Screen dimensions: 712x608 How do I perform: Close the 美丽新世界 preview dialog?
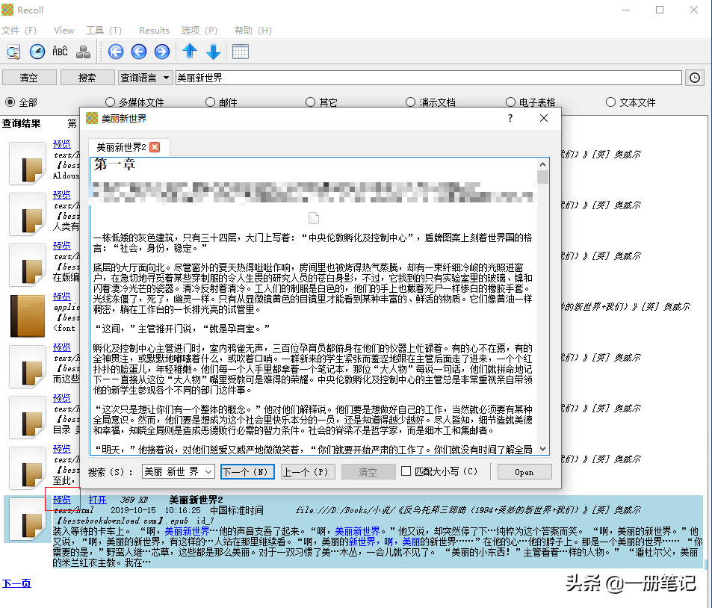pos(544,118)
